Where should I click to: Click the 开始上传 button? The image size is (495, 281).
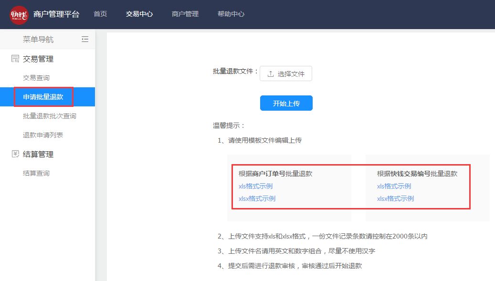click(x=286, y=103)
